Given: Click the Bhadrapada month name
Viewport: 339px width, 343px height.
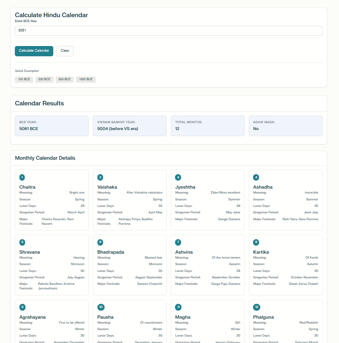Looking at the screenshot, I should (111, 252).
